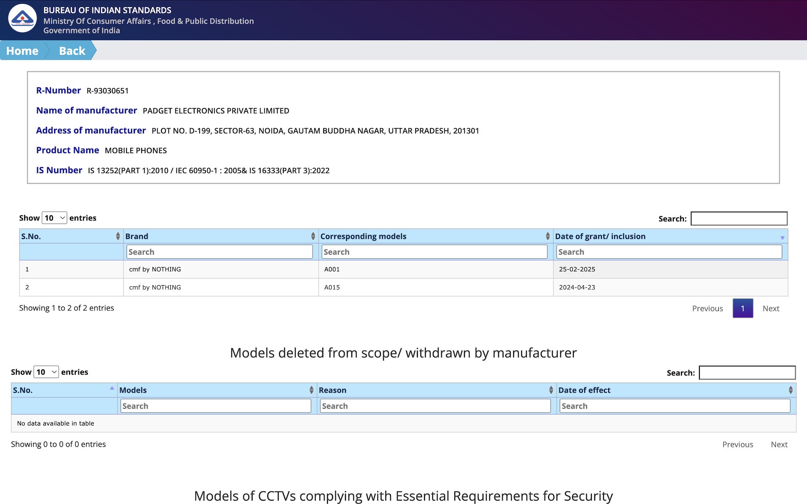Screen dimensions: 807x504
Task: Sort deleted models table by S.No.
Action: pos(112,388)
